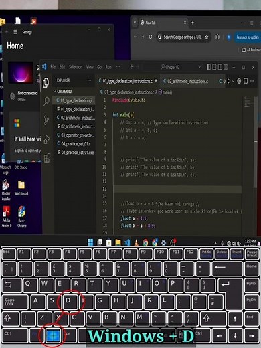261x348 pixels.
Task: Open the Run menu in VS Code
Action: point(108,67)
